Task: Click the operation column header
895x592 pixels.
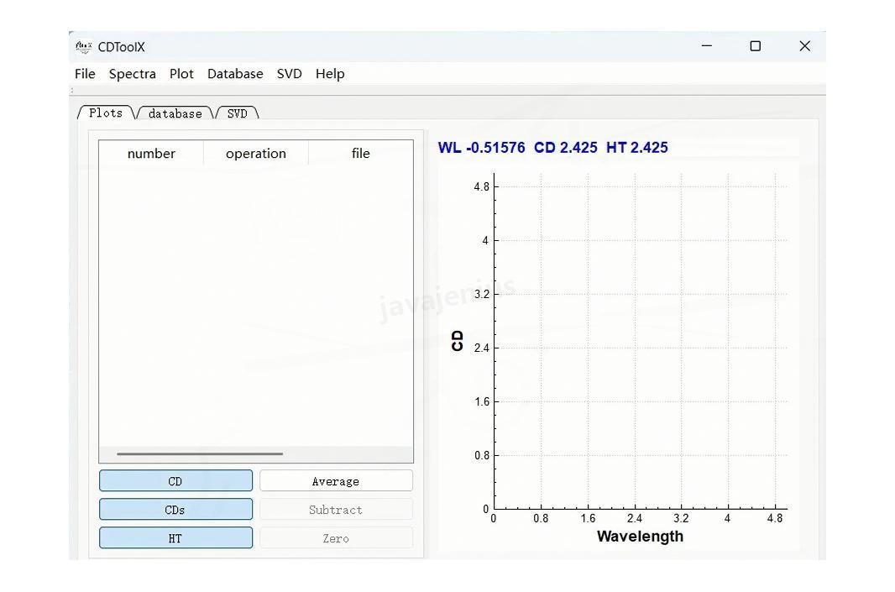Action: point(256,153)
